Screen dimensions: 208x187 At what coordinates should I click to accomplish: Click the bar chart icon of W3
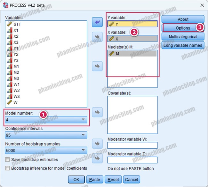point(10,96)
